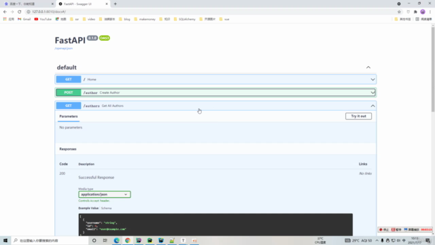This screenshot has width=435, height=245.
Task: Click the shield extension icon in toolbar
Action: point(408,12)
